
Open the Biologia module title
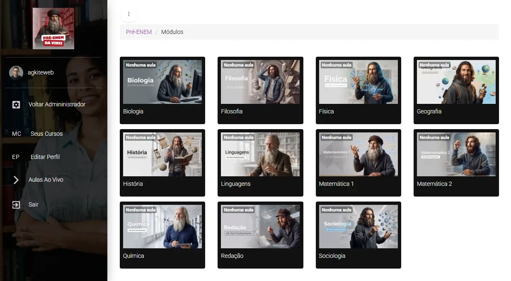[x=133, y=111]
